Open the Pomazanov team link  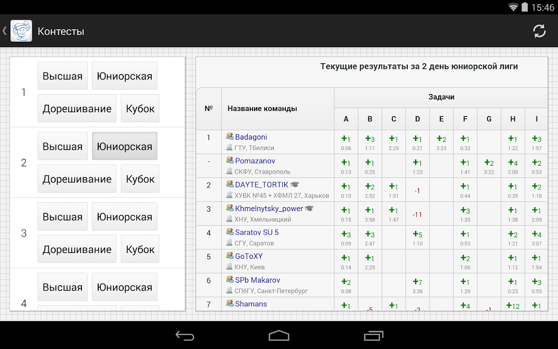tap(255, 161)
